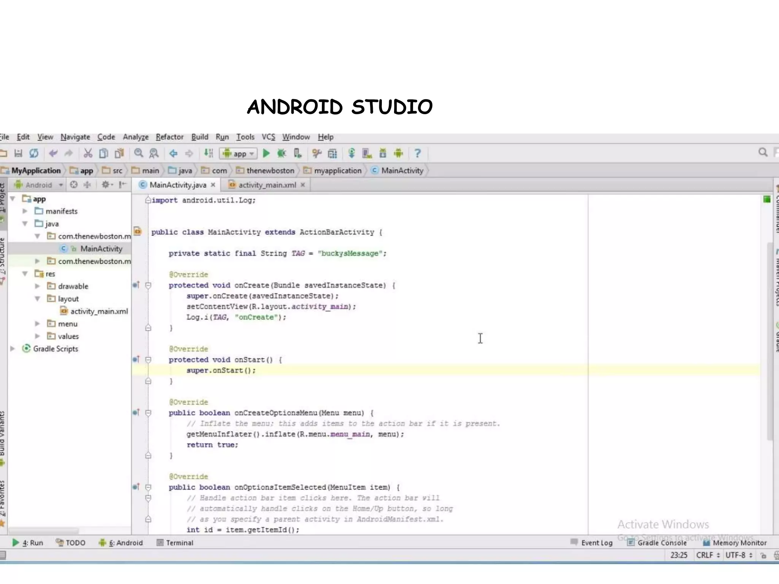Expand the menu folder
779x584 pixels.
click(x=37, y=324)
